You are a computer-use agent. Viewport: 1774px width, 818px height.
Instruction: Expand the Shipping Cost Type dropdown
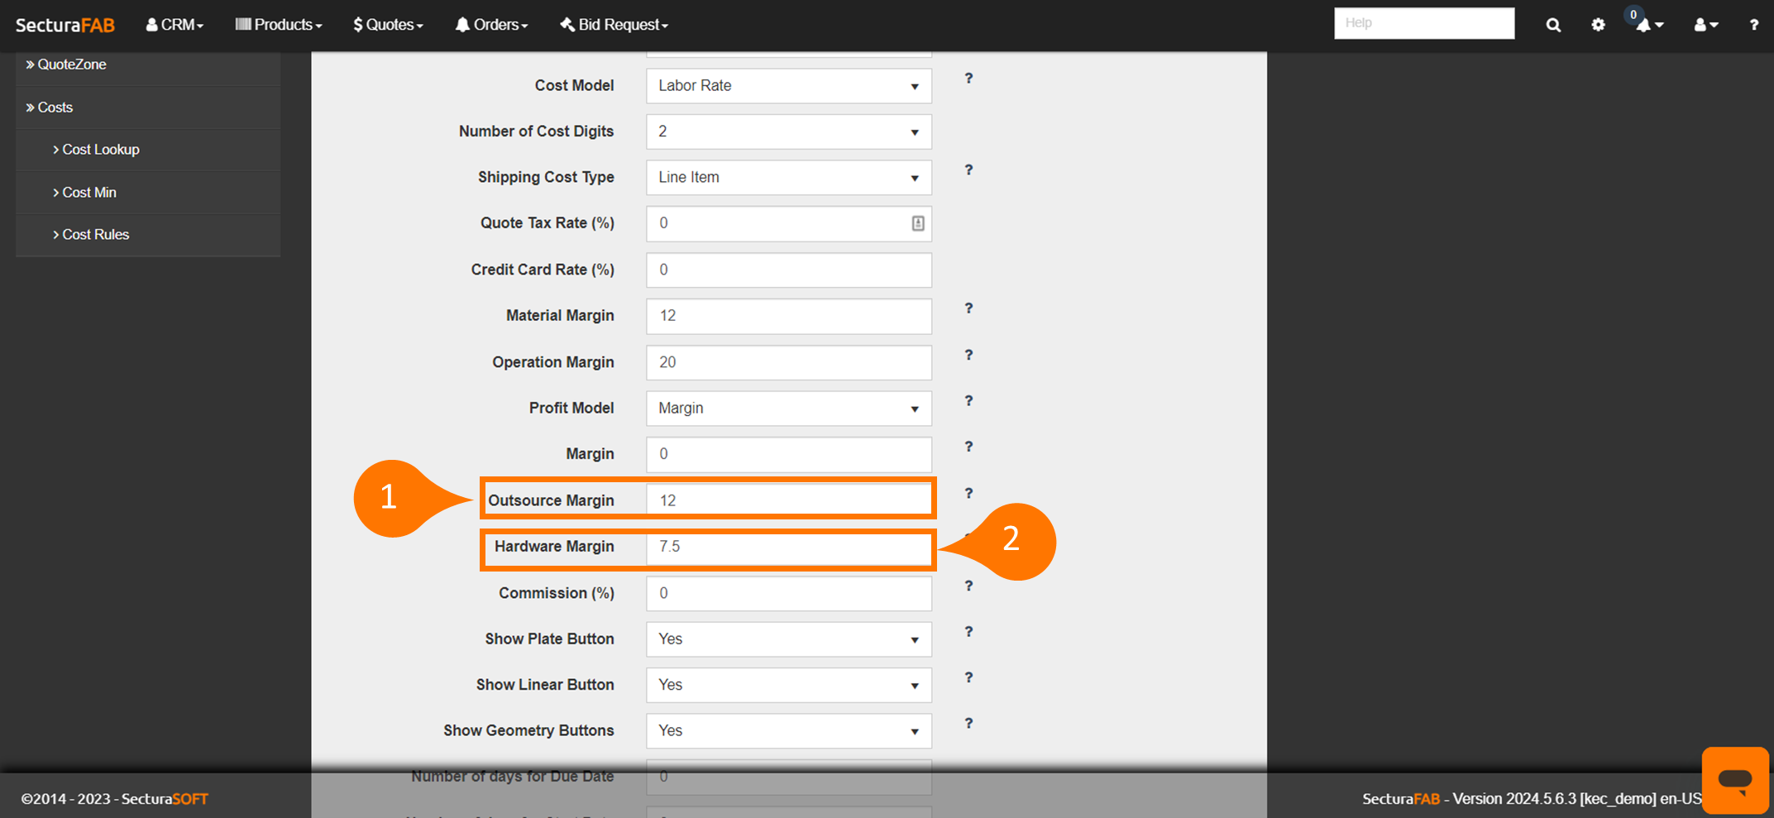788,178
